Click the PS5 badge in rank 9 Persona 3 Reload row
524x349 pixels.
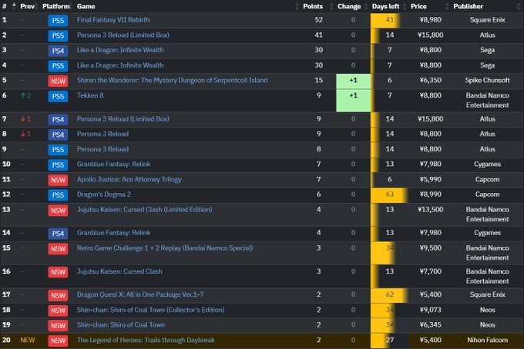click(x=58, y=150)
